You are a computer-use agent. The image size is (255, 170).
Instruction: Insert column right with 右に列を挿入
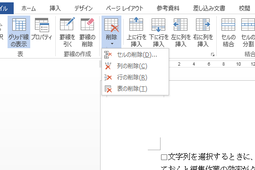pyautogui.click(x=203, y=32)
